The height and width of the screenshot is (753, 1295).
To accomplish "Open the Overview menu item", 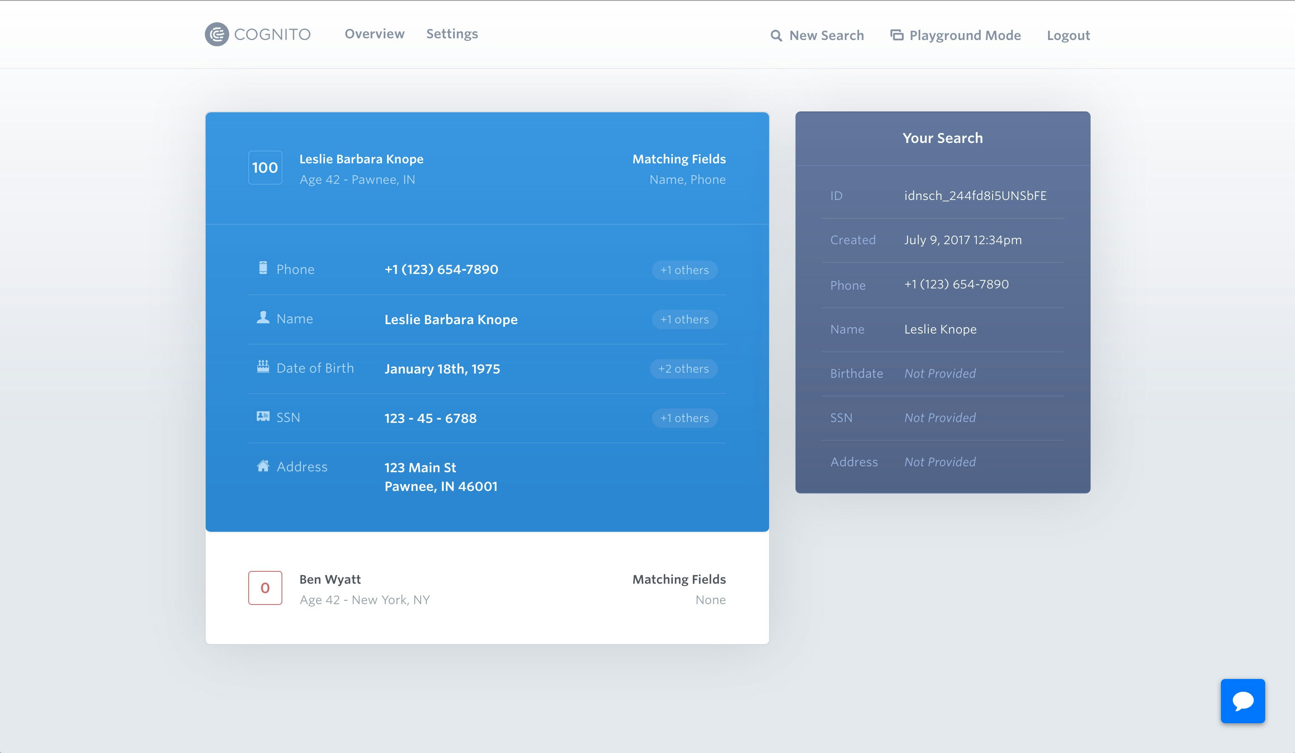I will [375, 34].
